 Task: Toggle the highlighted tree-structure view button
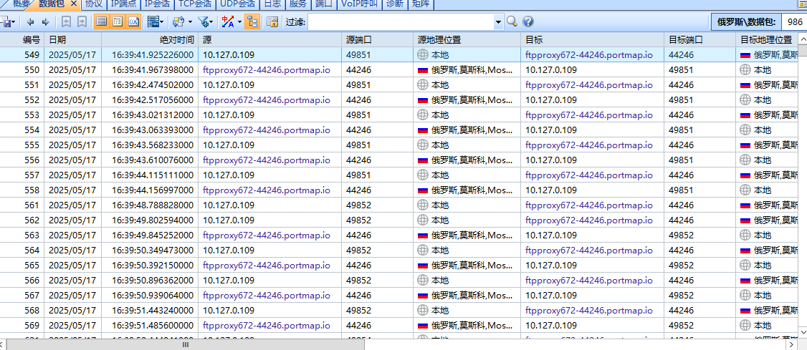tap(252, 22)
